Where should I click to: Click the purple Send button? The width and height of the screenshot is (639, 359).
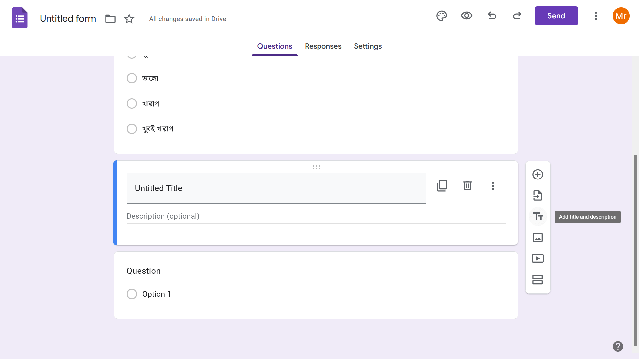(x=556, y=16)
